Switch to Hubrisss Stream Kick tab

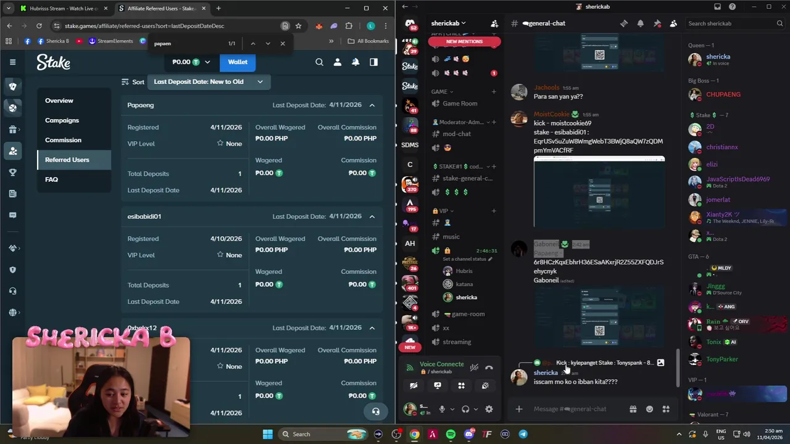[x=64, y=8]
